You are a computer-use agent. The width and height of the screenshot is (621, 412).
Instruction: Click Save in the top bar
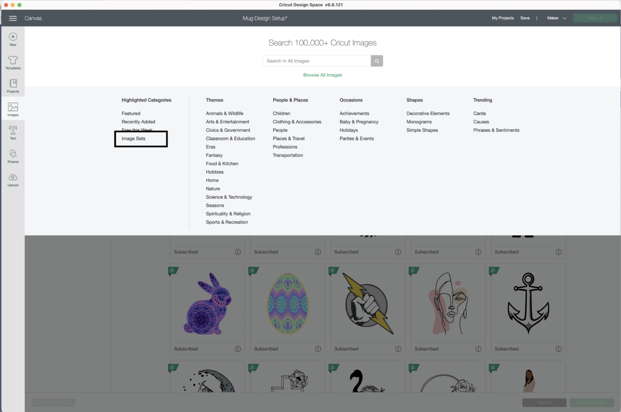[x=525, y=18]
